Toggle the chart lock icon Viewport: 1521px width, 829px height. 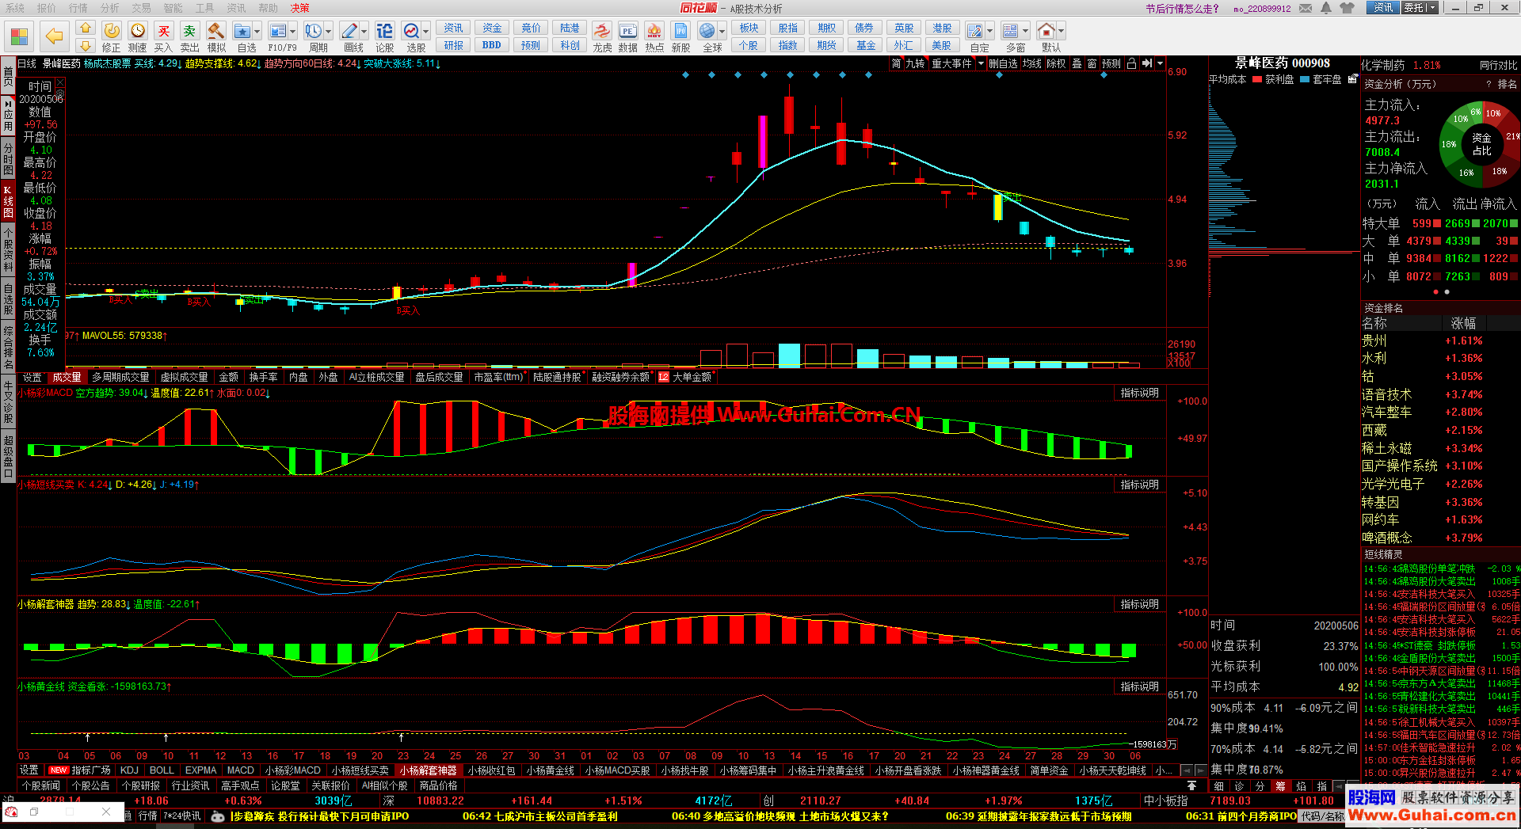(x=1131, y=63)
